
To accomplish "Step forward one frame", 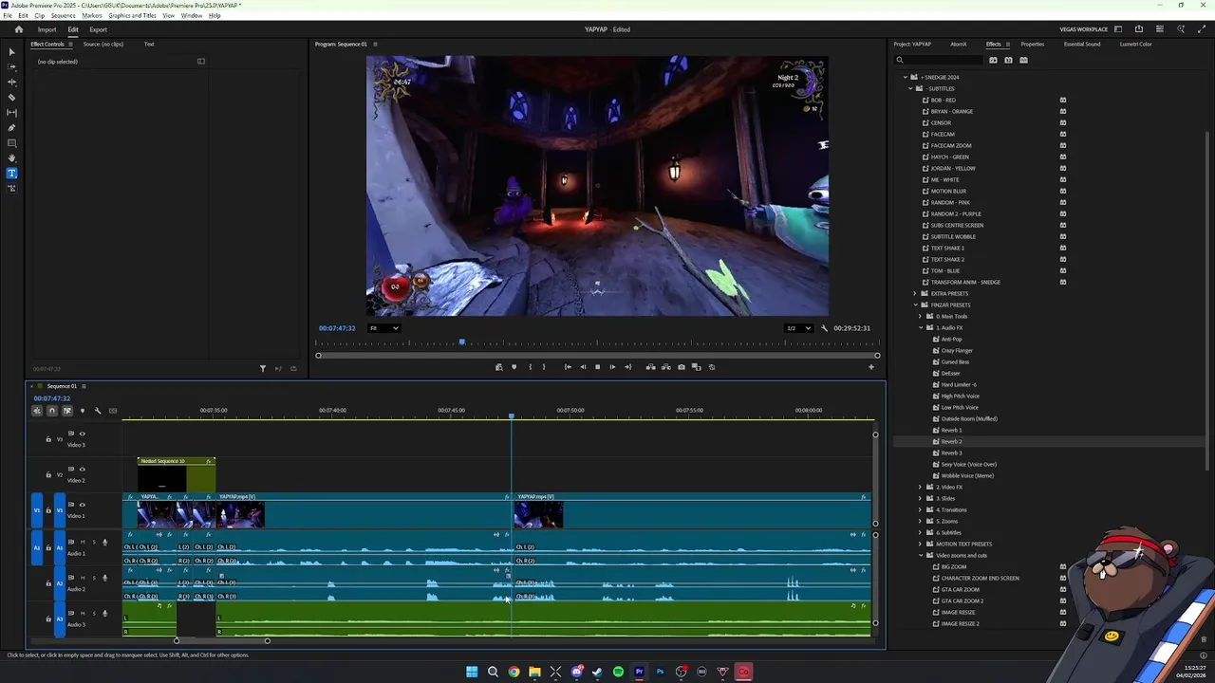I will 612,367.
